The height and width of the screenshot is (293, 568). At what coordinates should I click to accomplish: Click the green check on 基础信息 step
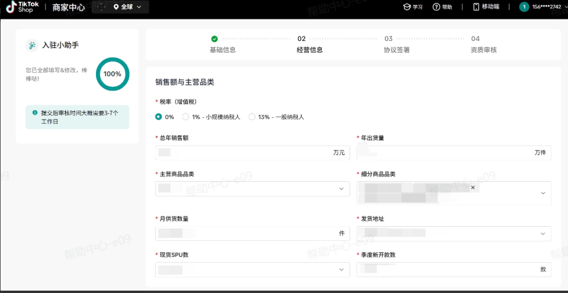tap(214, 38)
